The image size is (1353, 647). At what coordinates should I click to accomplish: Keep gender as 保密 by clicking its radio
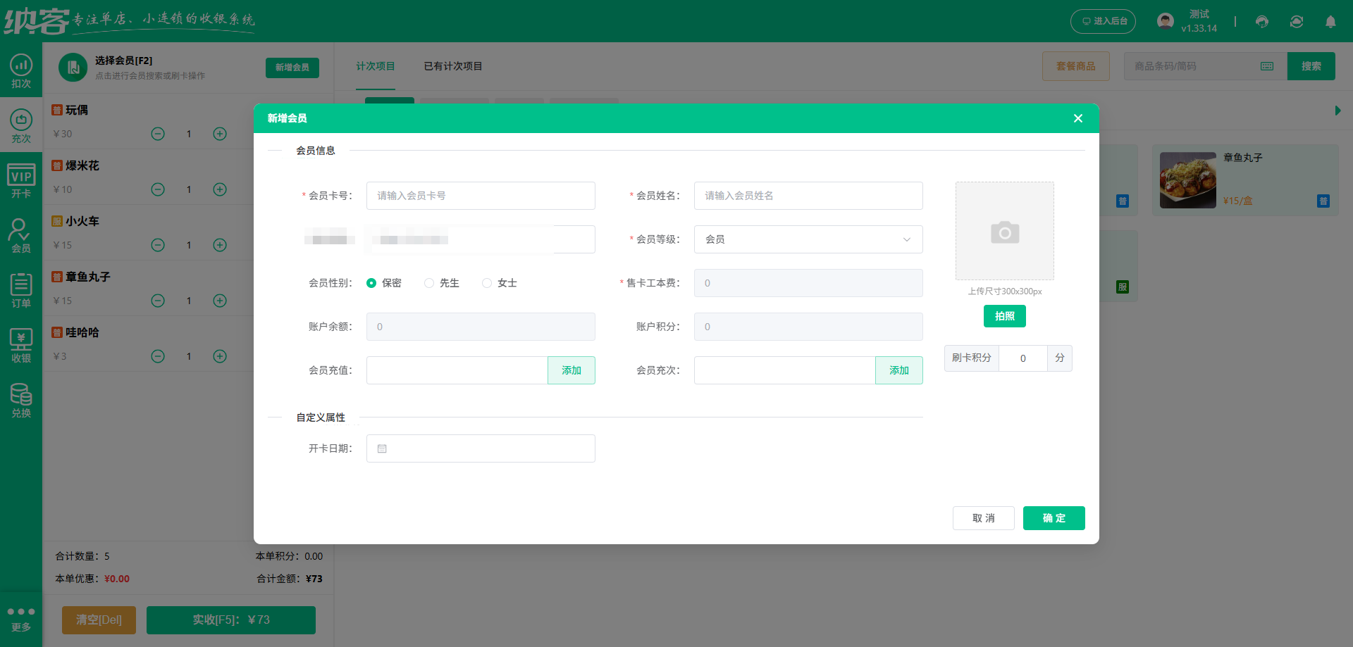click(x=371, y=282)
